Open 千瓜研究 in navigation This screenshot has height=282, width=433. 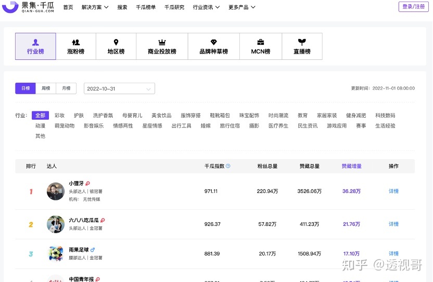[174, 7]
